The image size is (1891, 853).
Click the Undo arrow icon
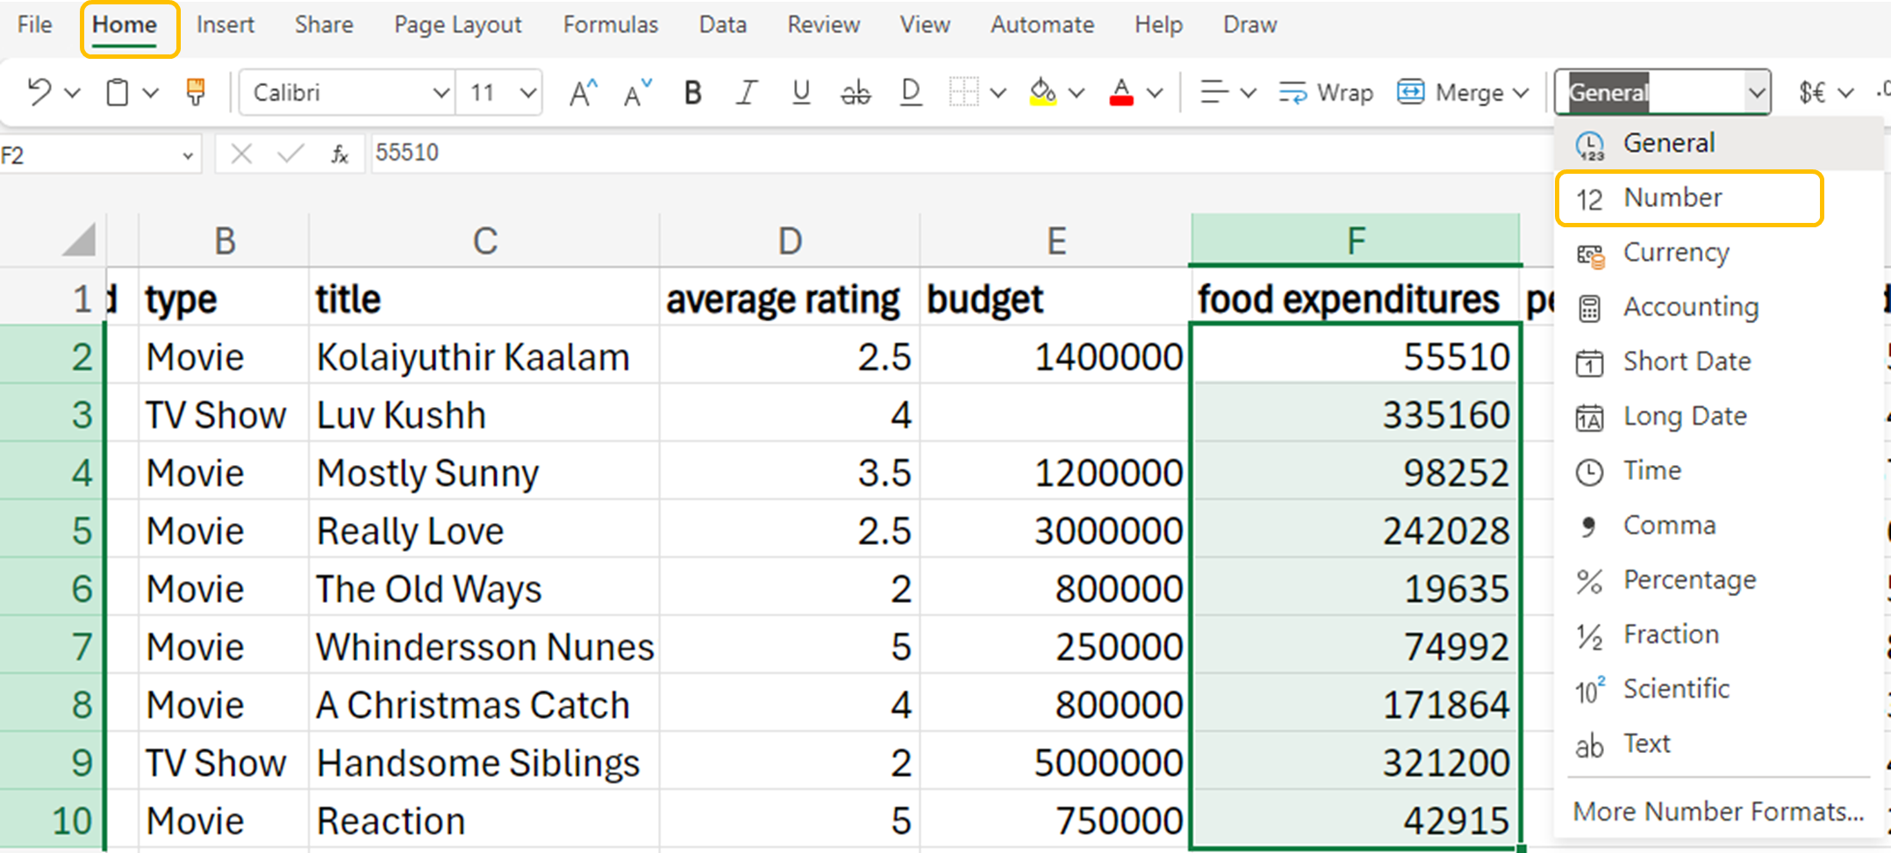pyautogui.click(x=39, y=92)
